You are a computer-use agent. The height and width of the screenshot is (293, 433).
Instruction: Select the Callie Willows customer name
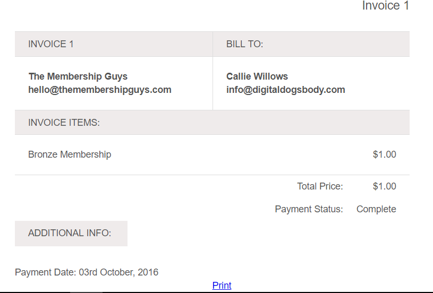(x=257, y=76)
